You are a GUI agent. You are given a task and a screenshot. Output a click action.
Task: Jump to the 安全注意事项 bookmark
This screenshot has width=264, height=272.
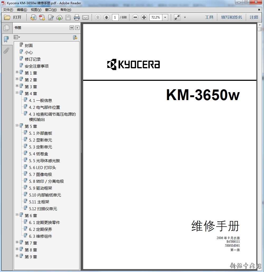pyautogui.click(x=37, y=66)
